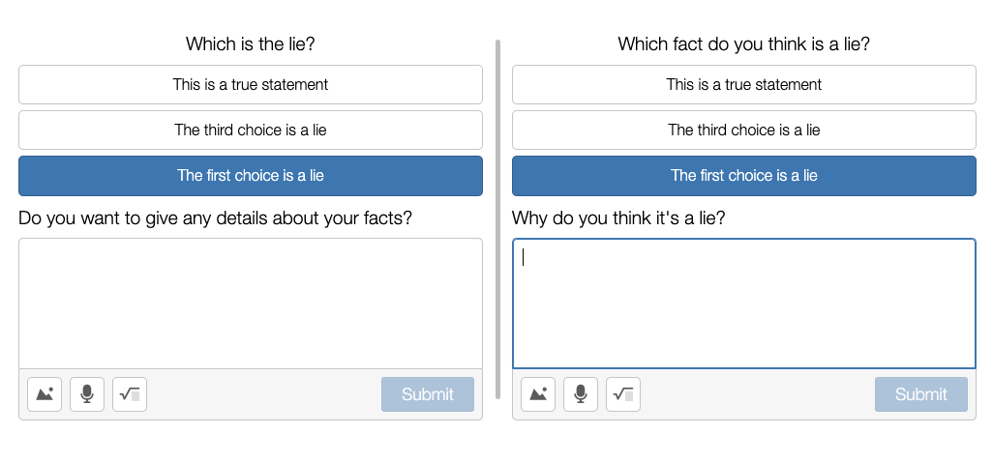Click microphone icon in right panel
Image resolution: width=993 pixels, height=463 pixels.
[x=581, y=394]
